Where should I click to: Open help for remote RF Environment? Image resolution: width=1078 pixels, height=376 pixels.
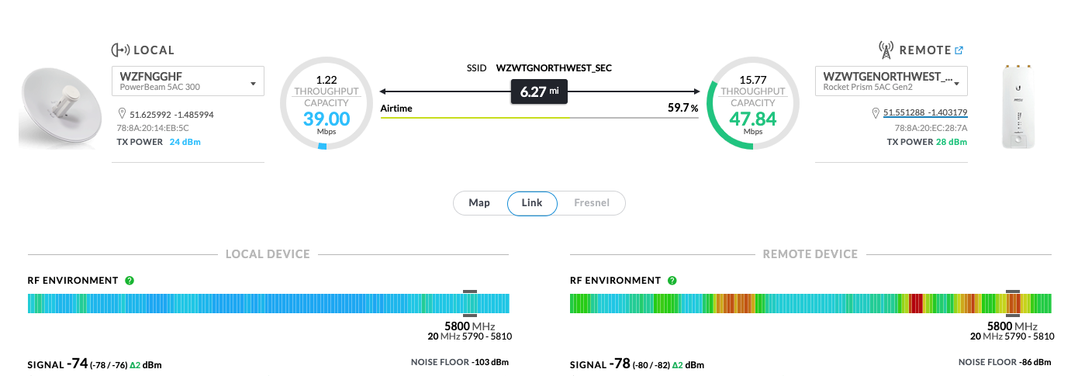[x=672, y=280]
